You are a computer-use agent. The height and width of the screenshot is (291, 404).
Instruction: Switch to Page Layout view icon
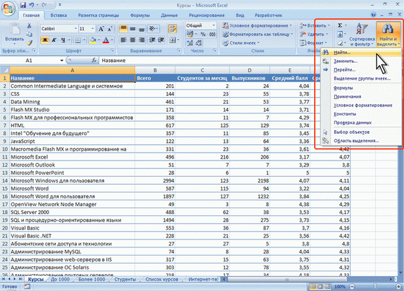point(320,286)
